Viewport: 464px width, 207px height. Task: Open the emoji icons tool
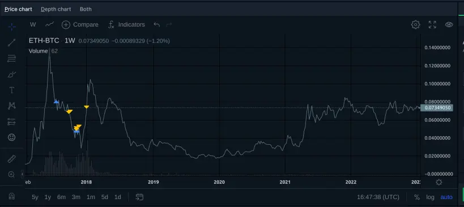(12, 137)
